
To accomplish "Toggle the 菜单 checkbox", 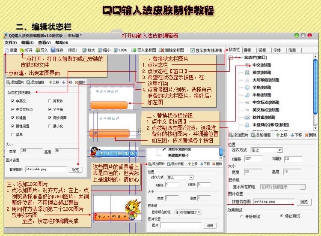I will 13,135.
